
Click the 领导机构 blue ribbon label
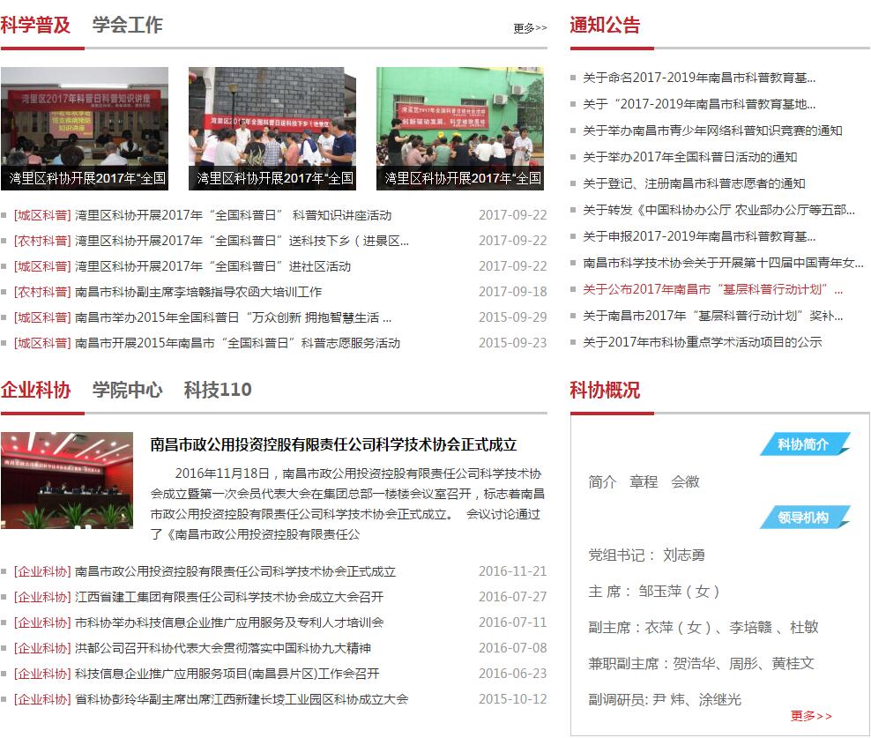coord(803,518)
